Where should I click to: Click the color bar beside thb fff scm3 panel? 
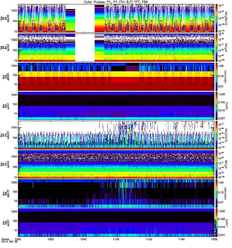[217, 47]
